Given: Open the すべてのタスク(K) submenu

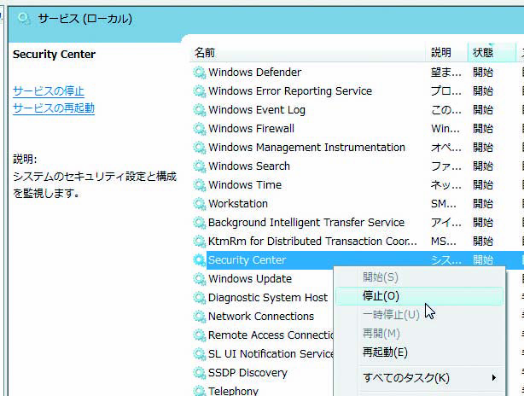Looking at the screenshot, I should (x=419, y=378).
